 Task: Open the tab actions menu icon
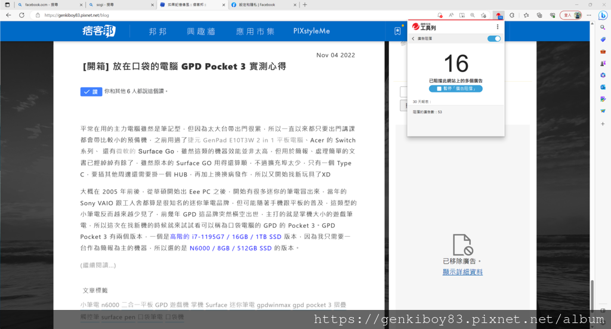click(x=7, y=5)
